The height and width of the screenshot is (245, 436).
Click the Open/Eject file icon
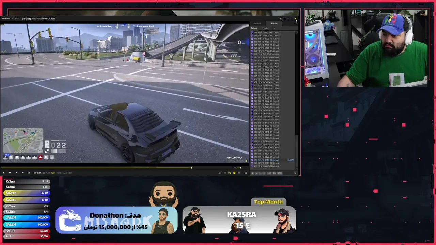(x=29, y=173)
